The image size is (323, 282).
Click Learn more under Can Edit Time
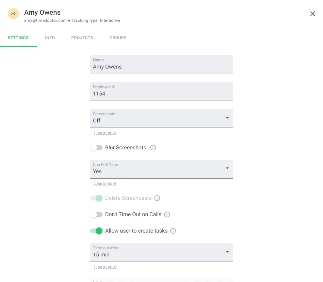coord(105,183)
